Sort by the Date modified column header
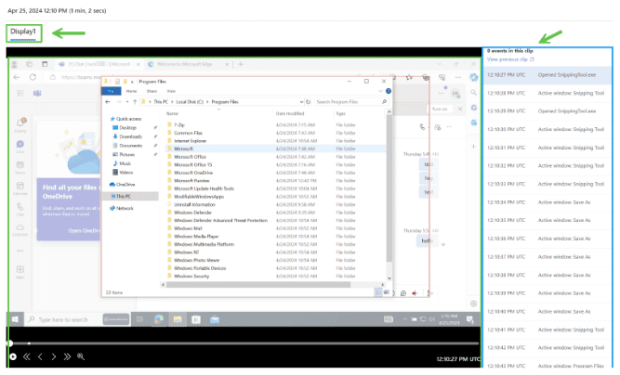Viewport: 620px width, 375px height. 290,113
